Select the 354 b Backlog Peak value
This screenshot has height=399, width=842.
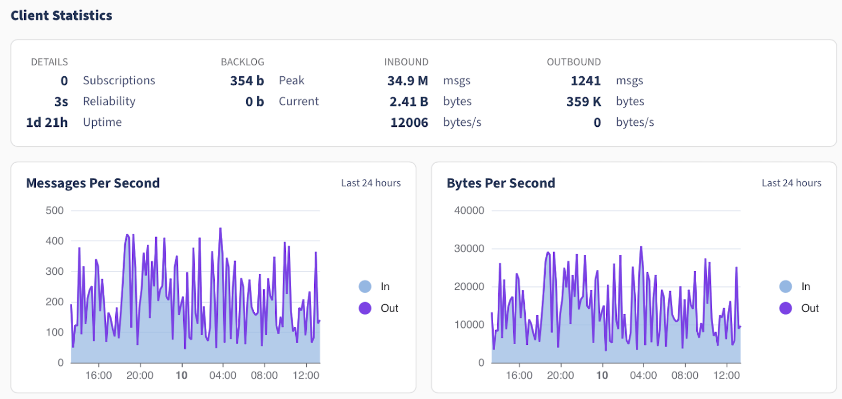point(247,81)
